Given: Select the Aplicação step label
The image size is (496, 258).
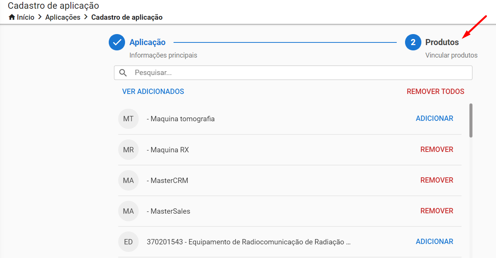Looking at the screenshot, I should point(147,42).
